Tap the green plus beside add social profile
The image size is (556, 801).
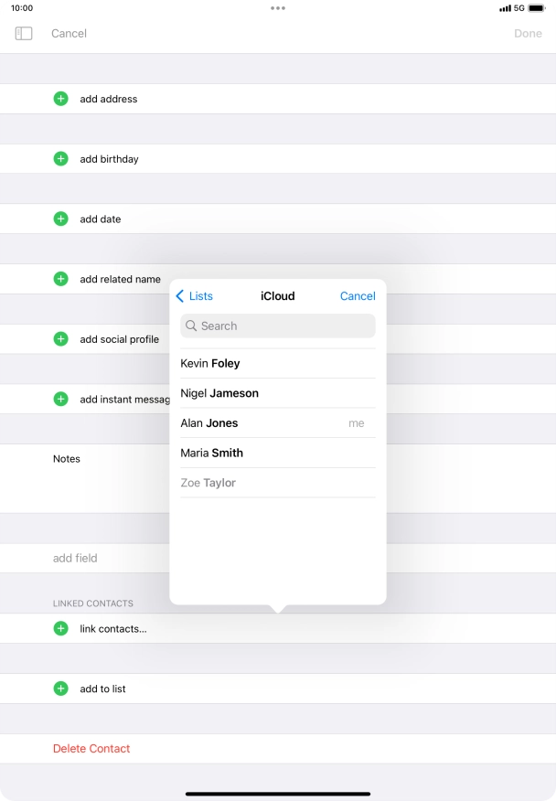(60, 339)
